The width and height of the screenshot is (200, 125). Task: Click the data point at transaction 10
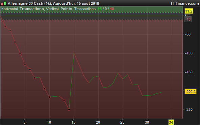click(x=49, y=97)
